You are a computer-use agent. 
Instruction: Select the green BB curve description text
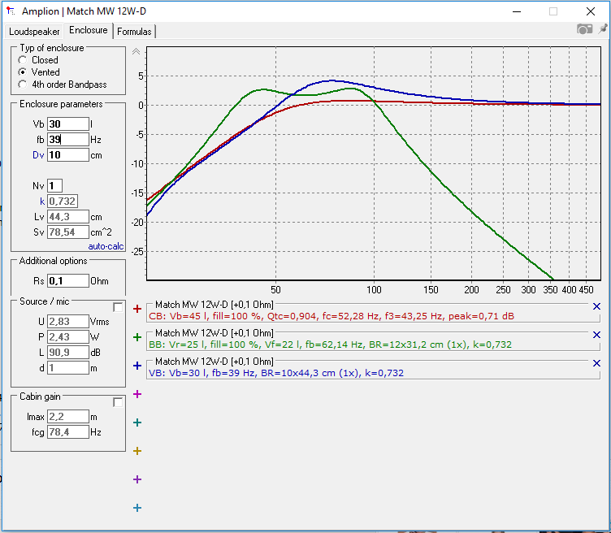(330, 344)
